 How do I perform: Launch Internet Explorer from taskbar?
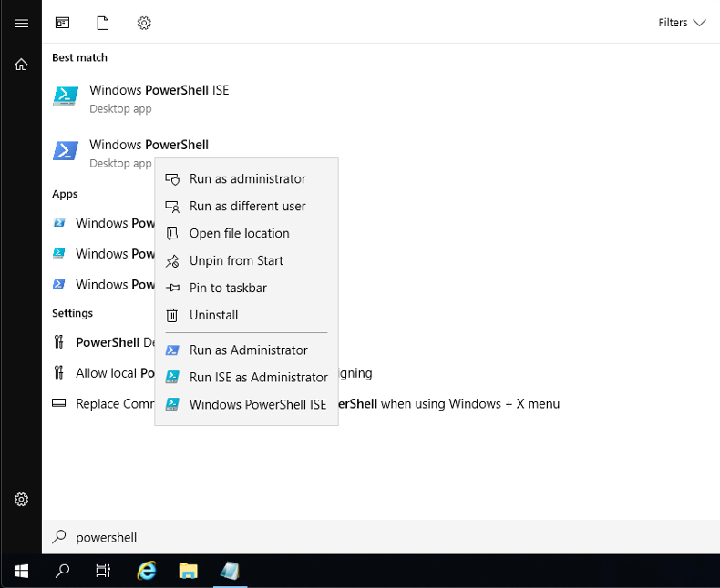pyautogui.click(x=147, y=571)
